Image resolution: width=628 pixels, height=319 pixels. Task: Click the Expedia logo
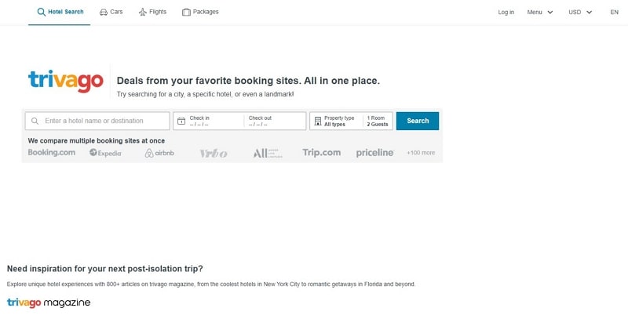pos(105,153)
